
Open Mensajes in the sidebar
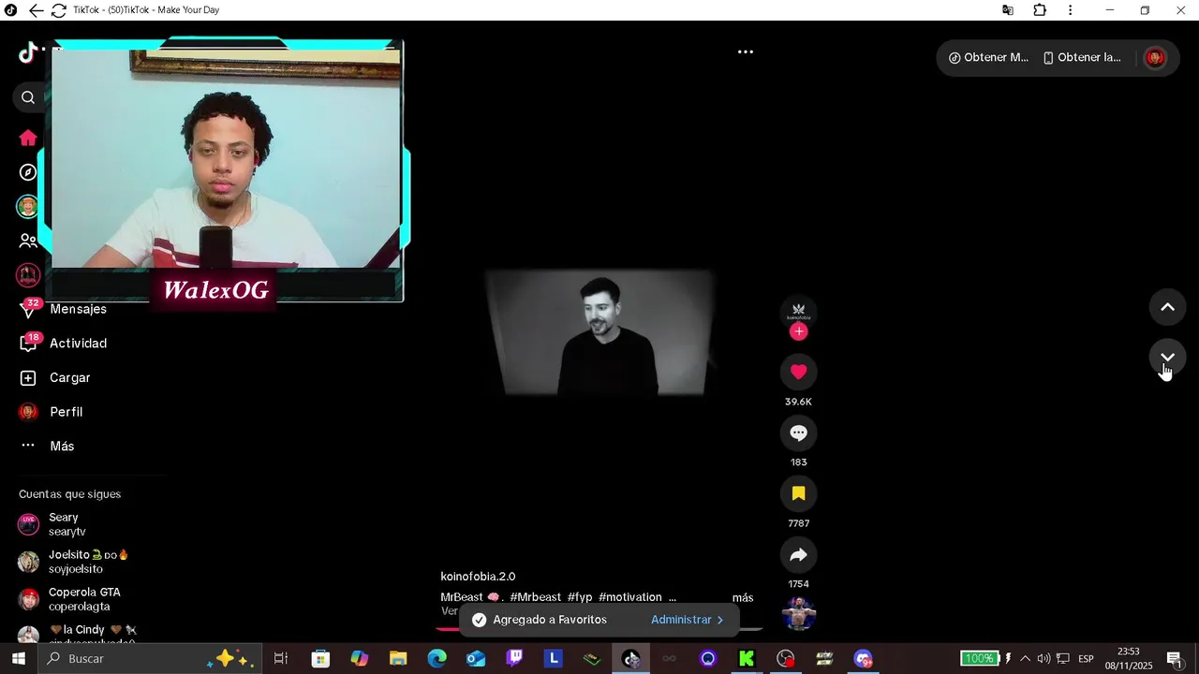(78, 309)
